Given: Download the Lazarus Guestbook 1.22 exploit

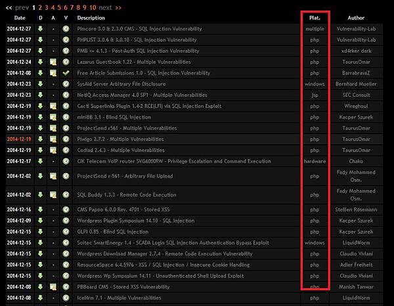Looking at the screenshot, I should 41,62.
